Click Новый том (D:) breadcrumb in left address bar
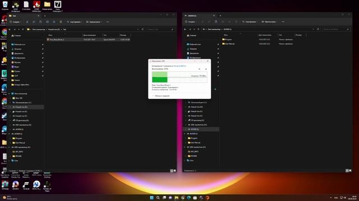This screenshot has height=201, width=359. (x=54, y=30)
